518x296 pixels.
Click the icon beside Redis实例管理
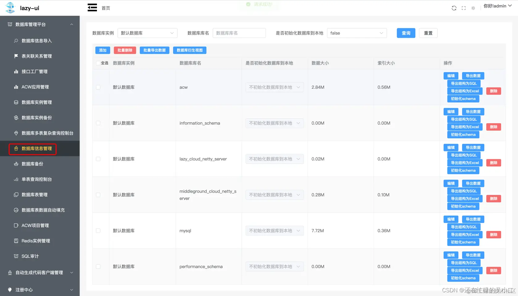coord(16,241)
